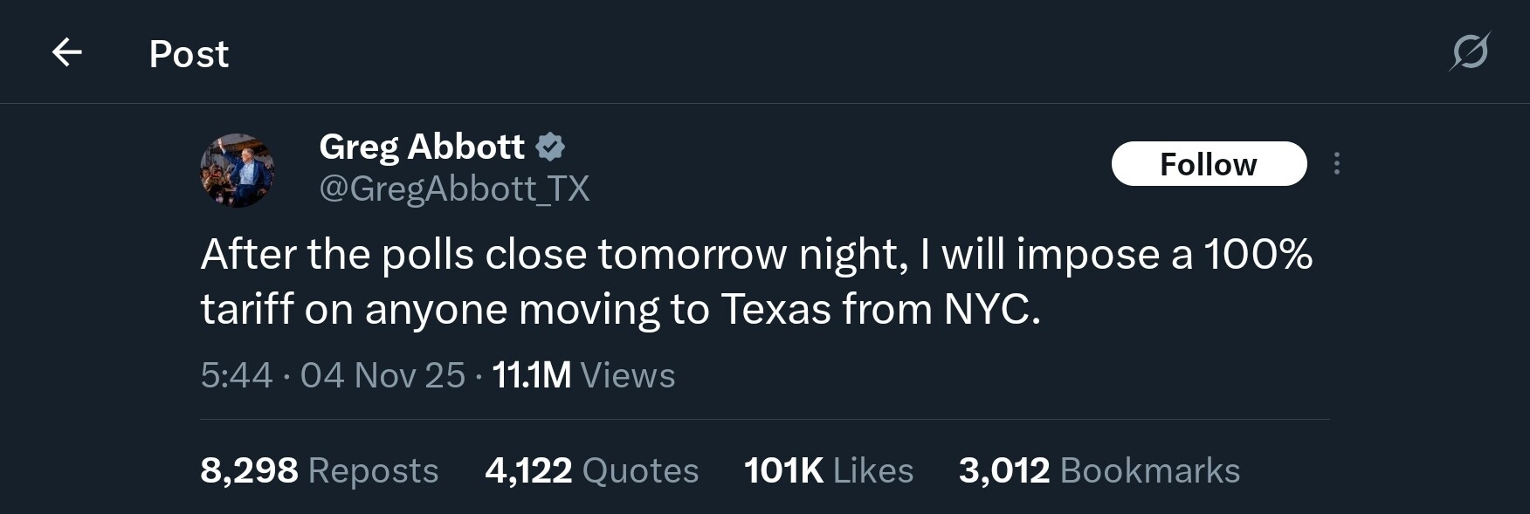Click the word "Likes" label
This screenshot has width=1530, height=514.
(872, 471)
